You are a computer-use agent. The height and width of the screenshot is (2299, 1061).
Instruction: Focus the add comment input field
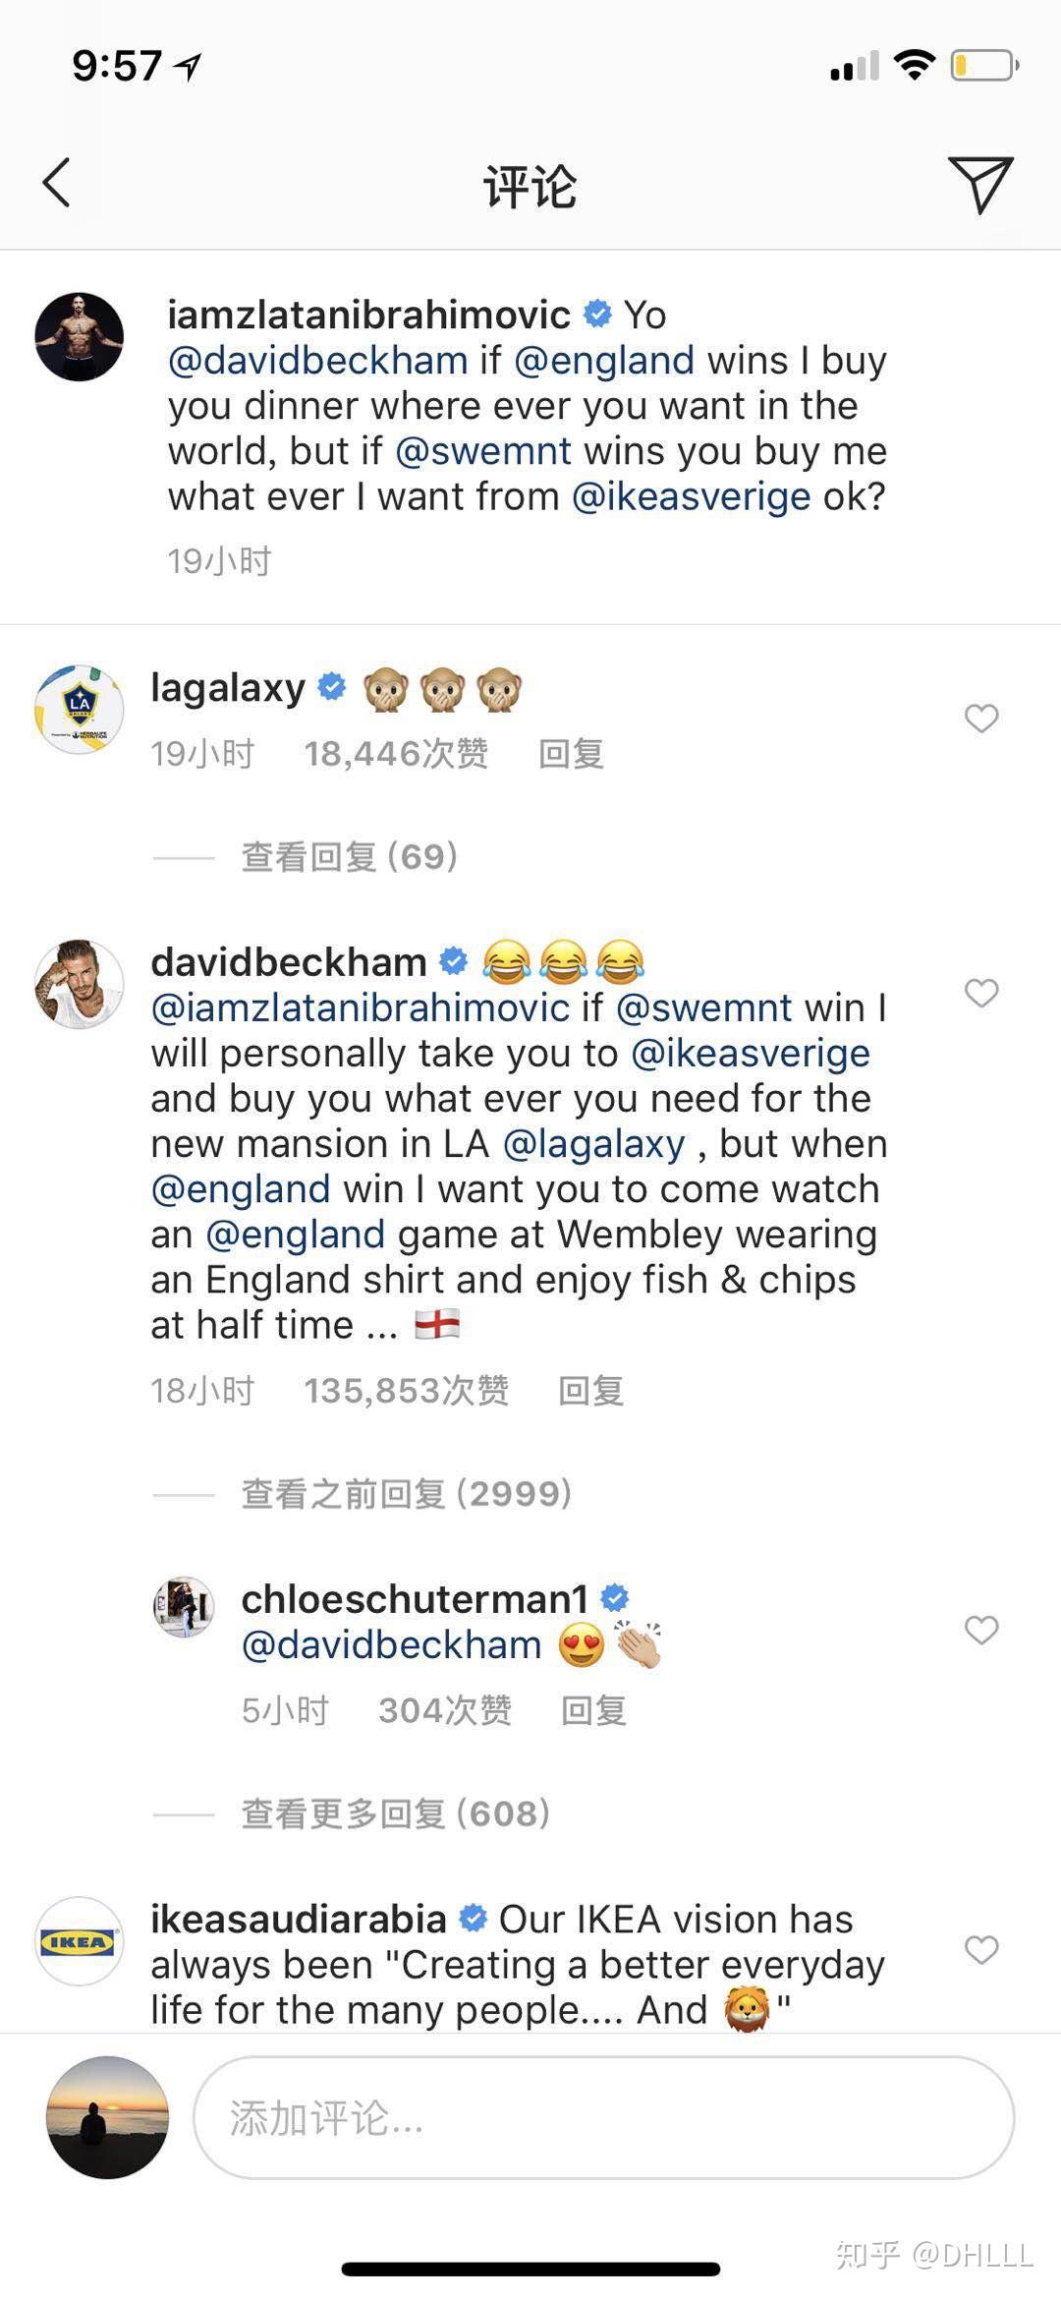tap(604, 2118)
